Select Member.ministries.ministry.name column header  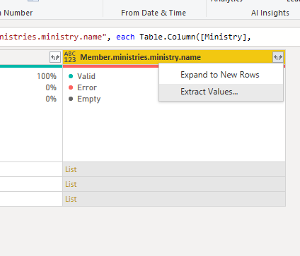(174, 57)
